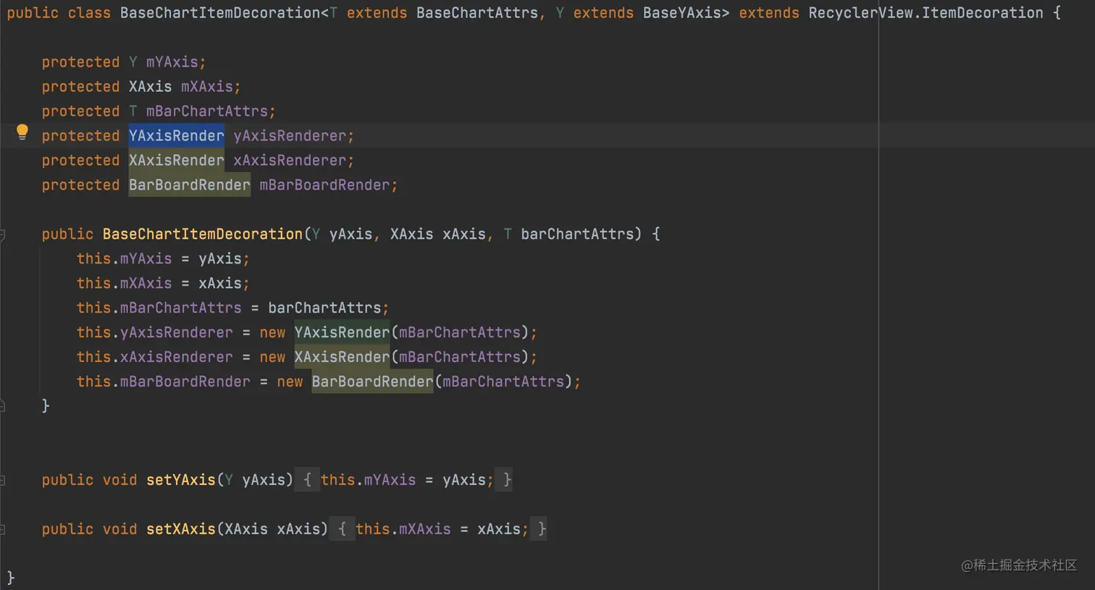Expand the folded setXAxis method body
Image resolution: width=1095 pixels, height=590 pixels.
[3, 529]
